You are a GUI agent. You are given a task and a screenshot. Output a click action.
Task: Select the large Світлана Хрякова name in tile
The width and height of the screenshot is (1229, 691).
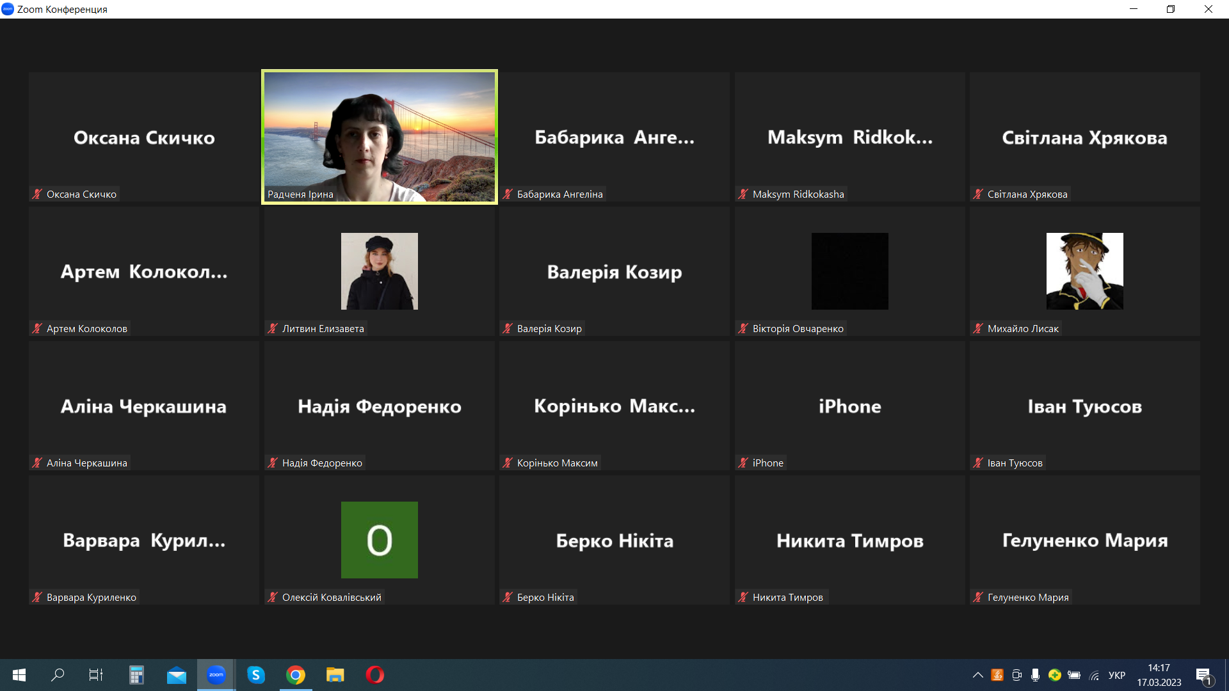coord(1085,138)
